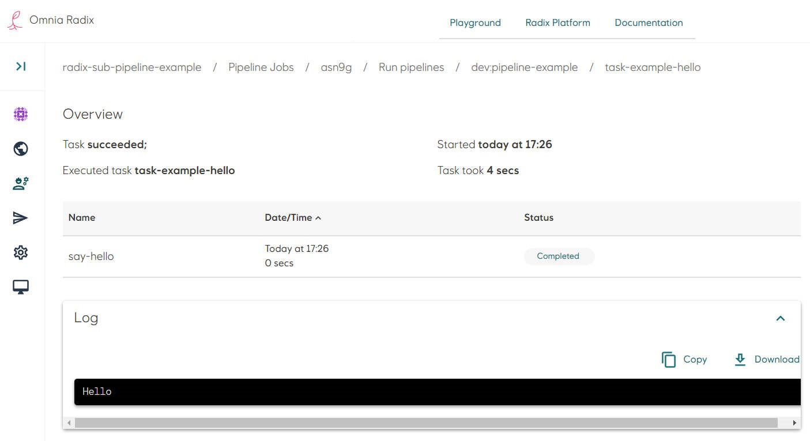Click the paper plane deploy icon
The height and width of the screenshot is (441, 810).
tap(21, 218)
